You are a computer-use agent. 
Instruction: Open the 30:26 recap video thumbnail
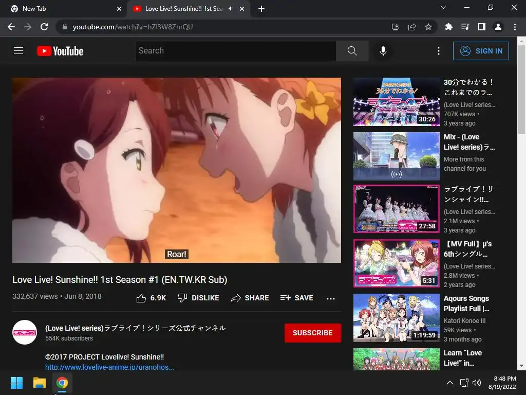pos(396,102)
